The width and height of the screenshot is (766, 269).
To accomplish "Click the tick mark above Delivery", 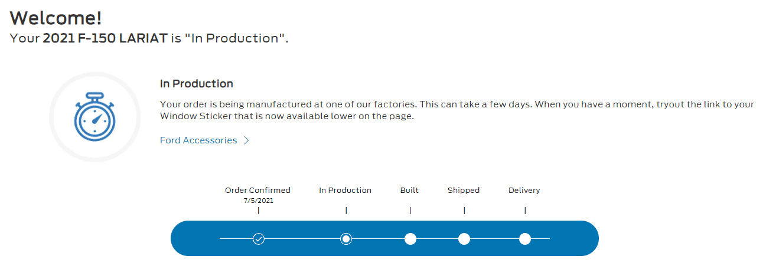I will coord(525,211).
